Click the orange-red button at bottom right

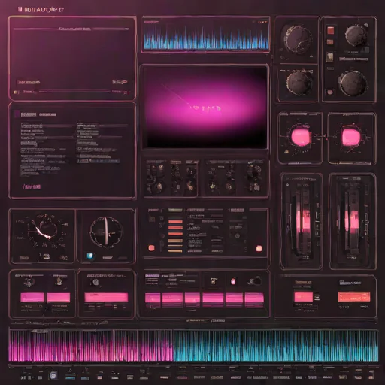[x=354, y=296]
